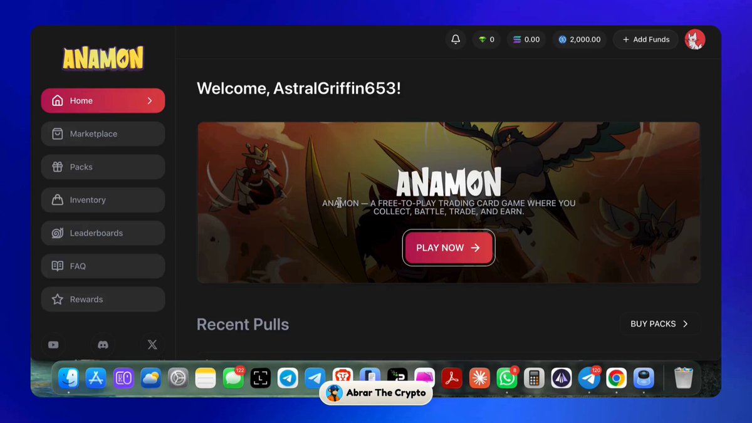Click the PLAY NOW button
752x423 pixels.
pos(449,248)
